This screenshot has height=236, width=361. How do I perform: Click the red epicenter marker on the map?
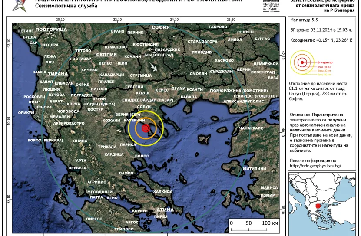point(146,128)
